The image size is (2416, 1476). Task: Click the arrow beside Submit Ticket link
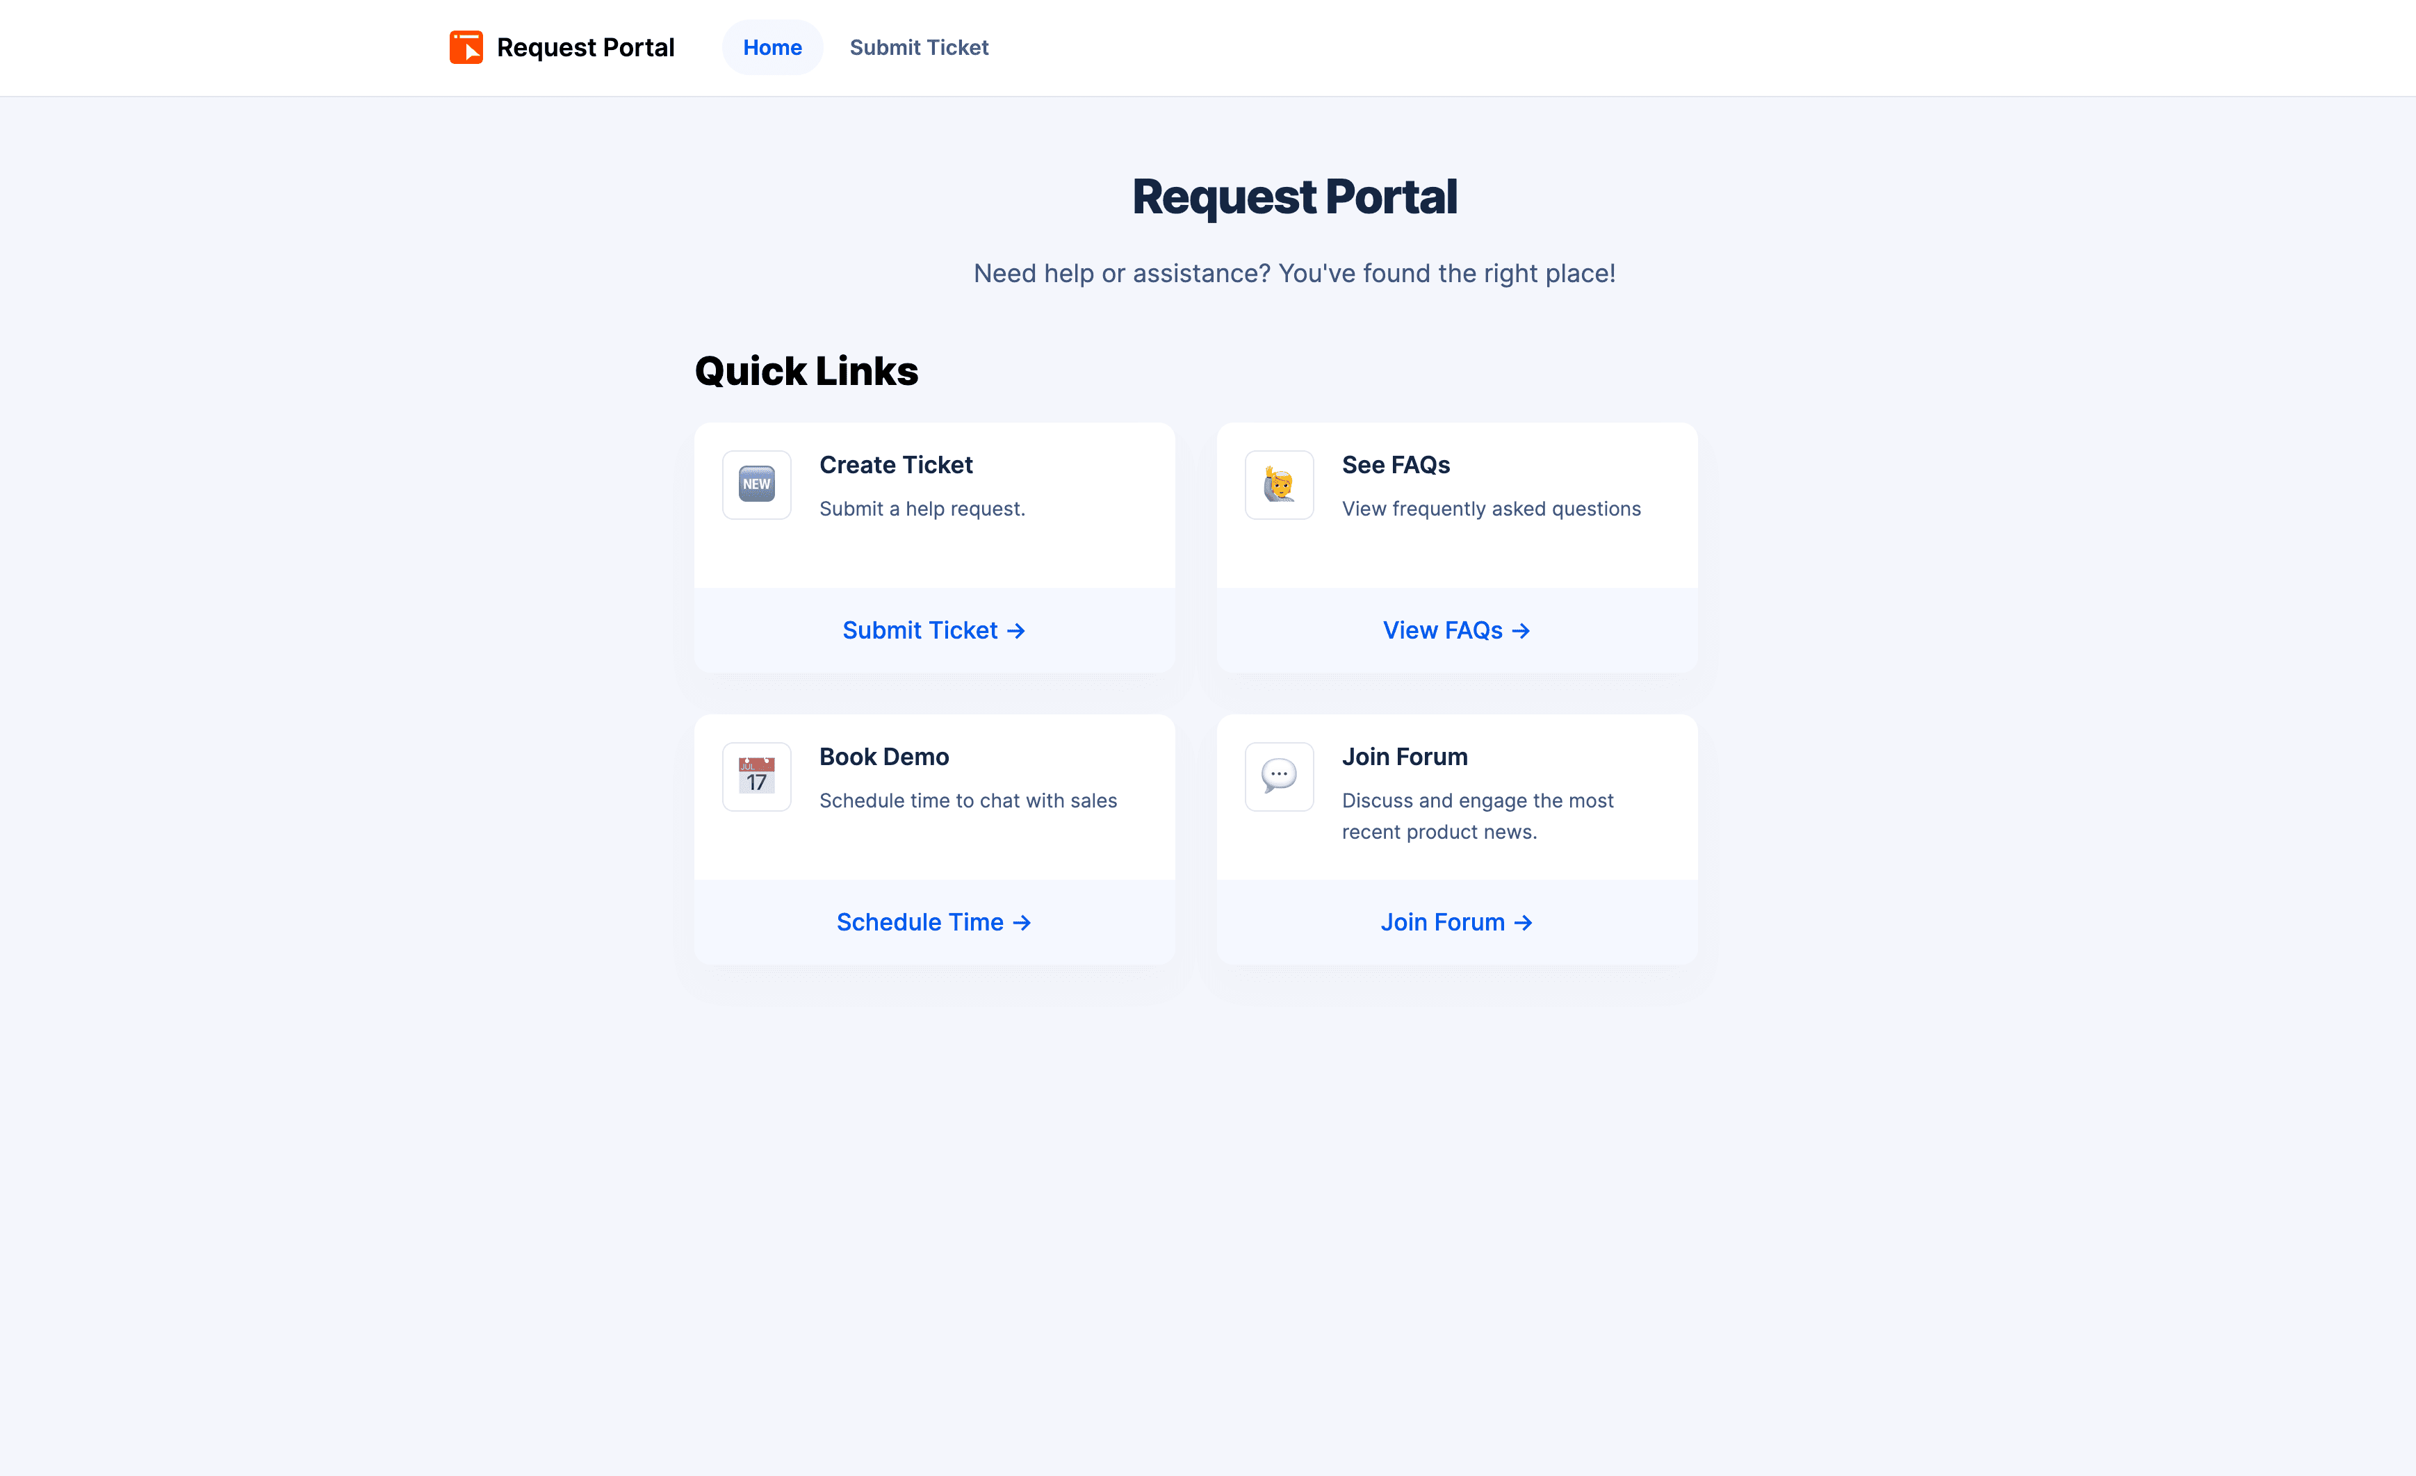[1016, 631]
